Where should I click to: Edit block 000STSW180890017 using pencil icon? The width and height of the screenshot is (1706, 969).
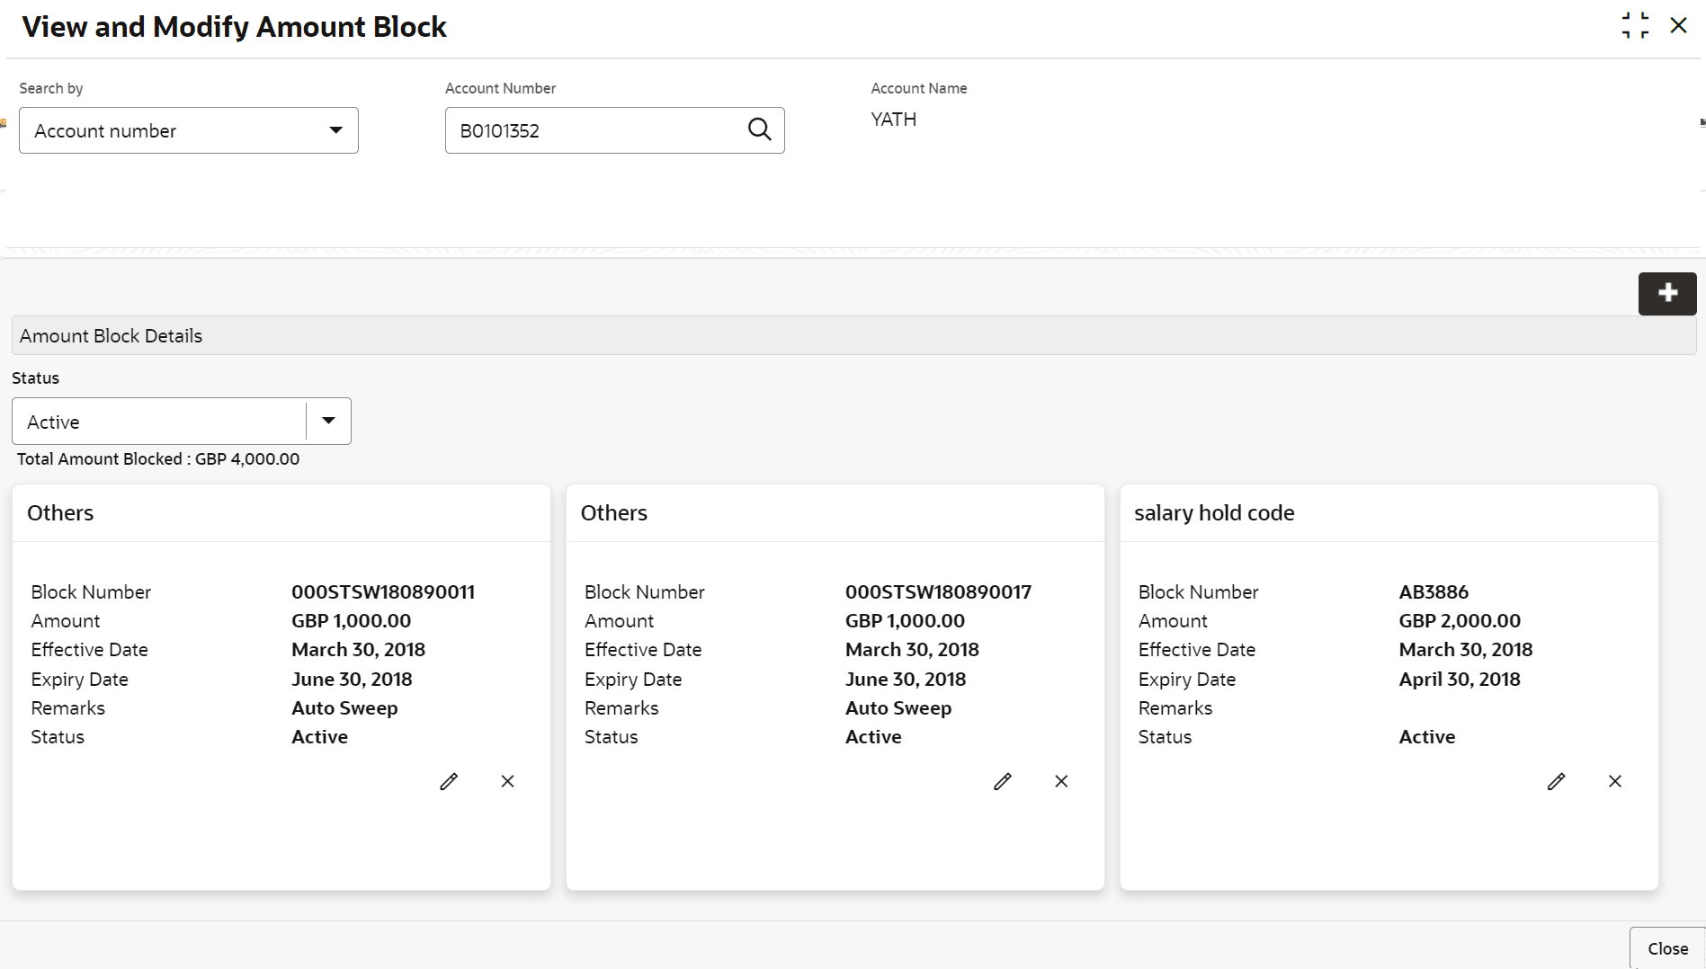click(1002, 781)
